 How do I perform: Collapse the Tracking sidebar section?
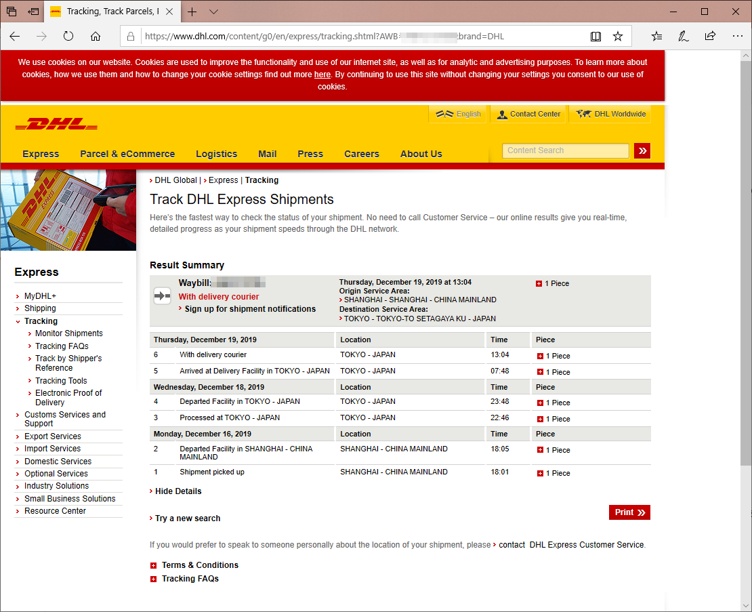pyautogui.click(x=41, y=321)
